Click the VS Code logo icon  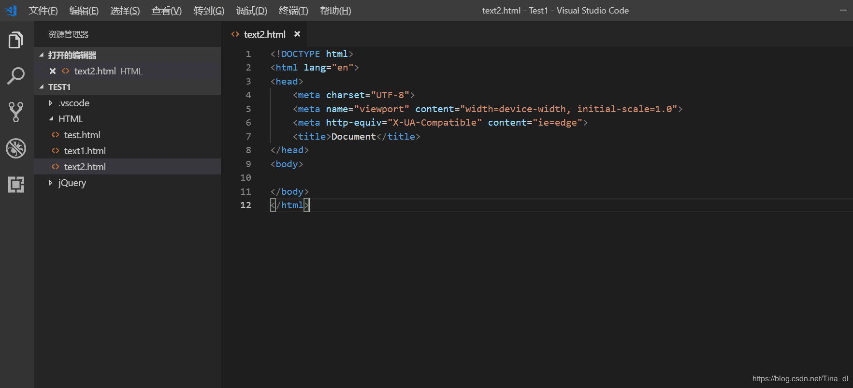pyautogui.click(x=11, y=10)
